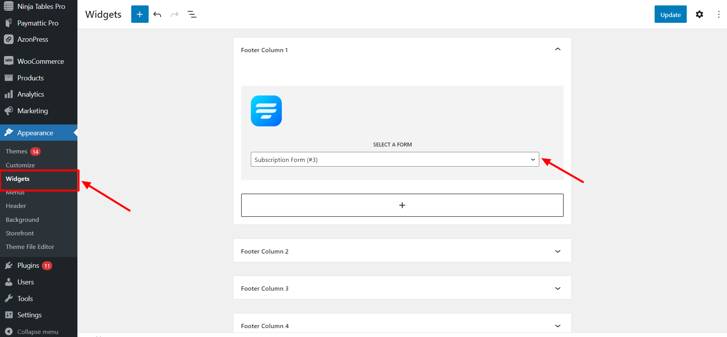Click the WooCommerce sidebar icon
Screen dimensions: 727x337
[x=9, y=61]
